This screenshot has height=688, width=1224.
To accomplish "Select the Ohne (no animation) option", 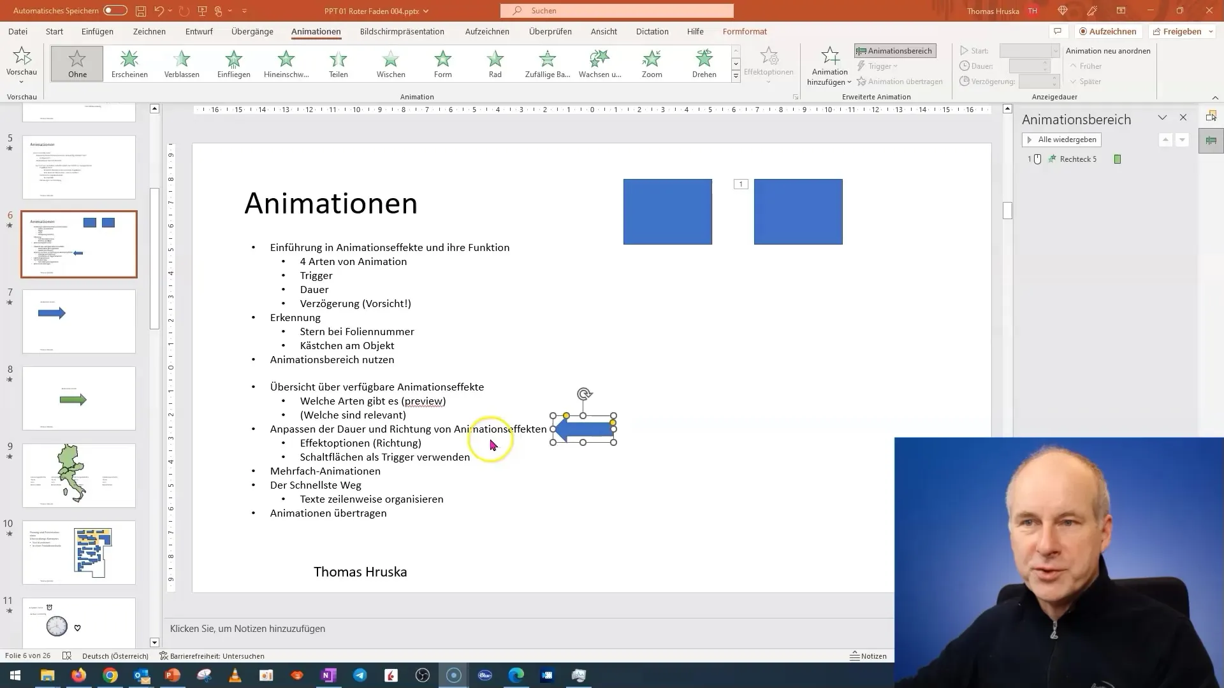I will click(77, 64).
